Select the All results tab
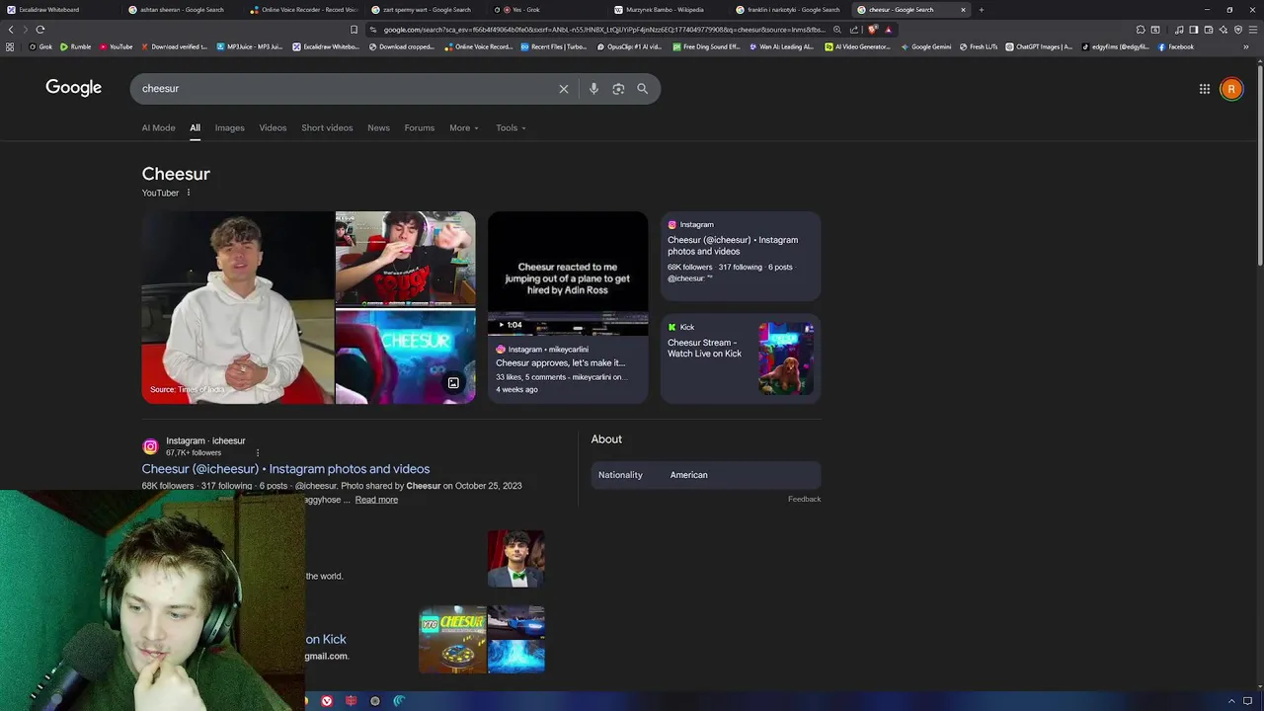The width and height of the screenshot is (1264, 711). 195,127
